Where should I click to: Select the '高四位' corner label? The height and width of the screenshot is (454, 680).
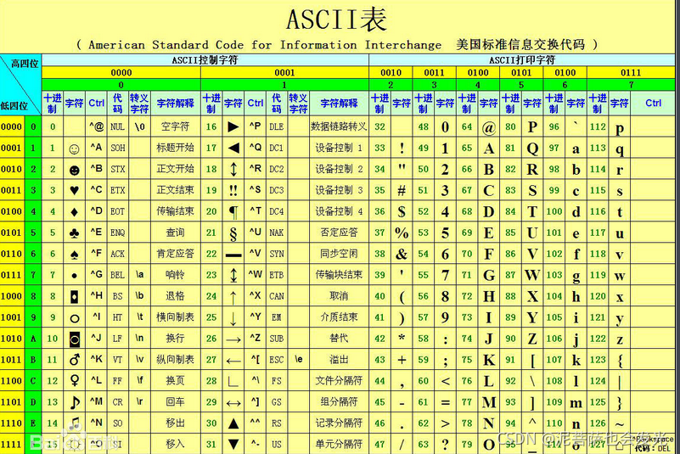[25, 64]
